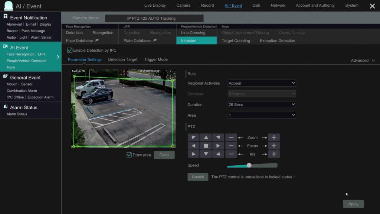Open Camera menu
Image resolution: width=380 pixels, height=214 pixels.
pyautogui.click(x=183, y=5)
